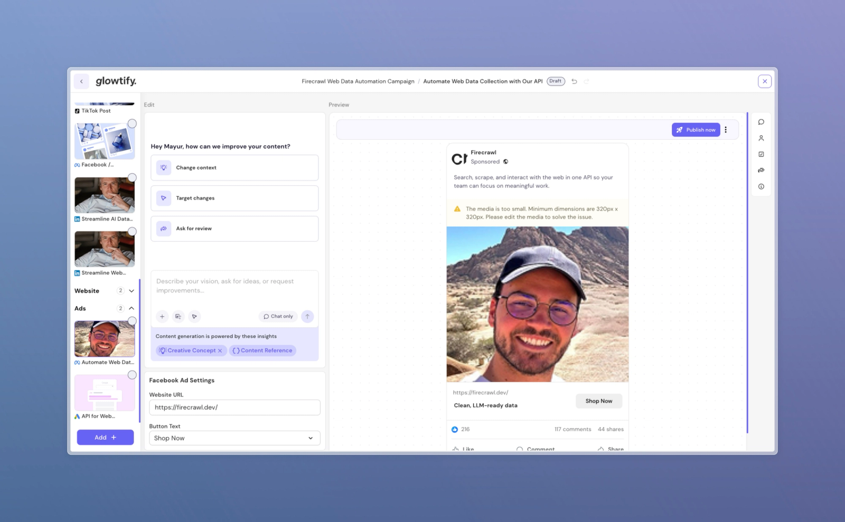Click the warning triangle icon
Viewport: 845px width, 522px height.
pos(457,209)
